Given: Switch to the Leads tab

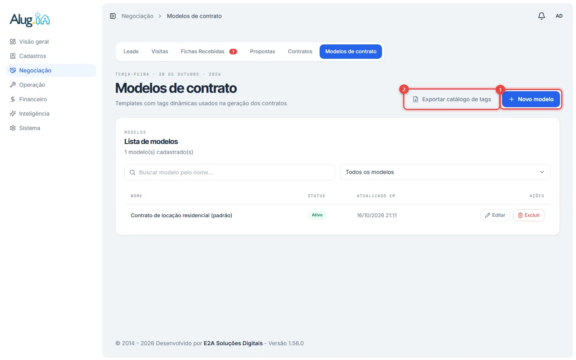Looking at the screenshot, I should click(x=131, y=52).
